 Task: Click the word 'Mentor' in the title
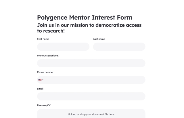click(x=79, y=18)
